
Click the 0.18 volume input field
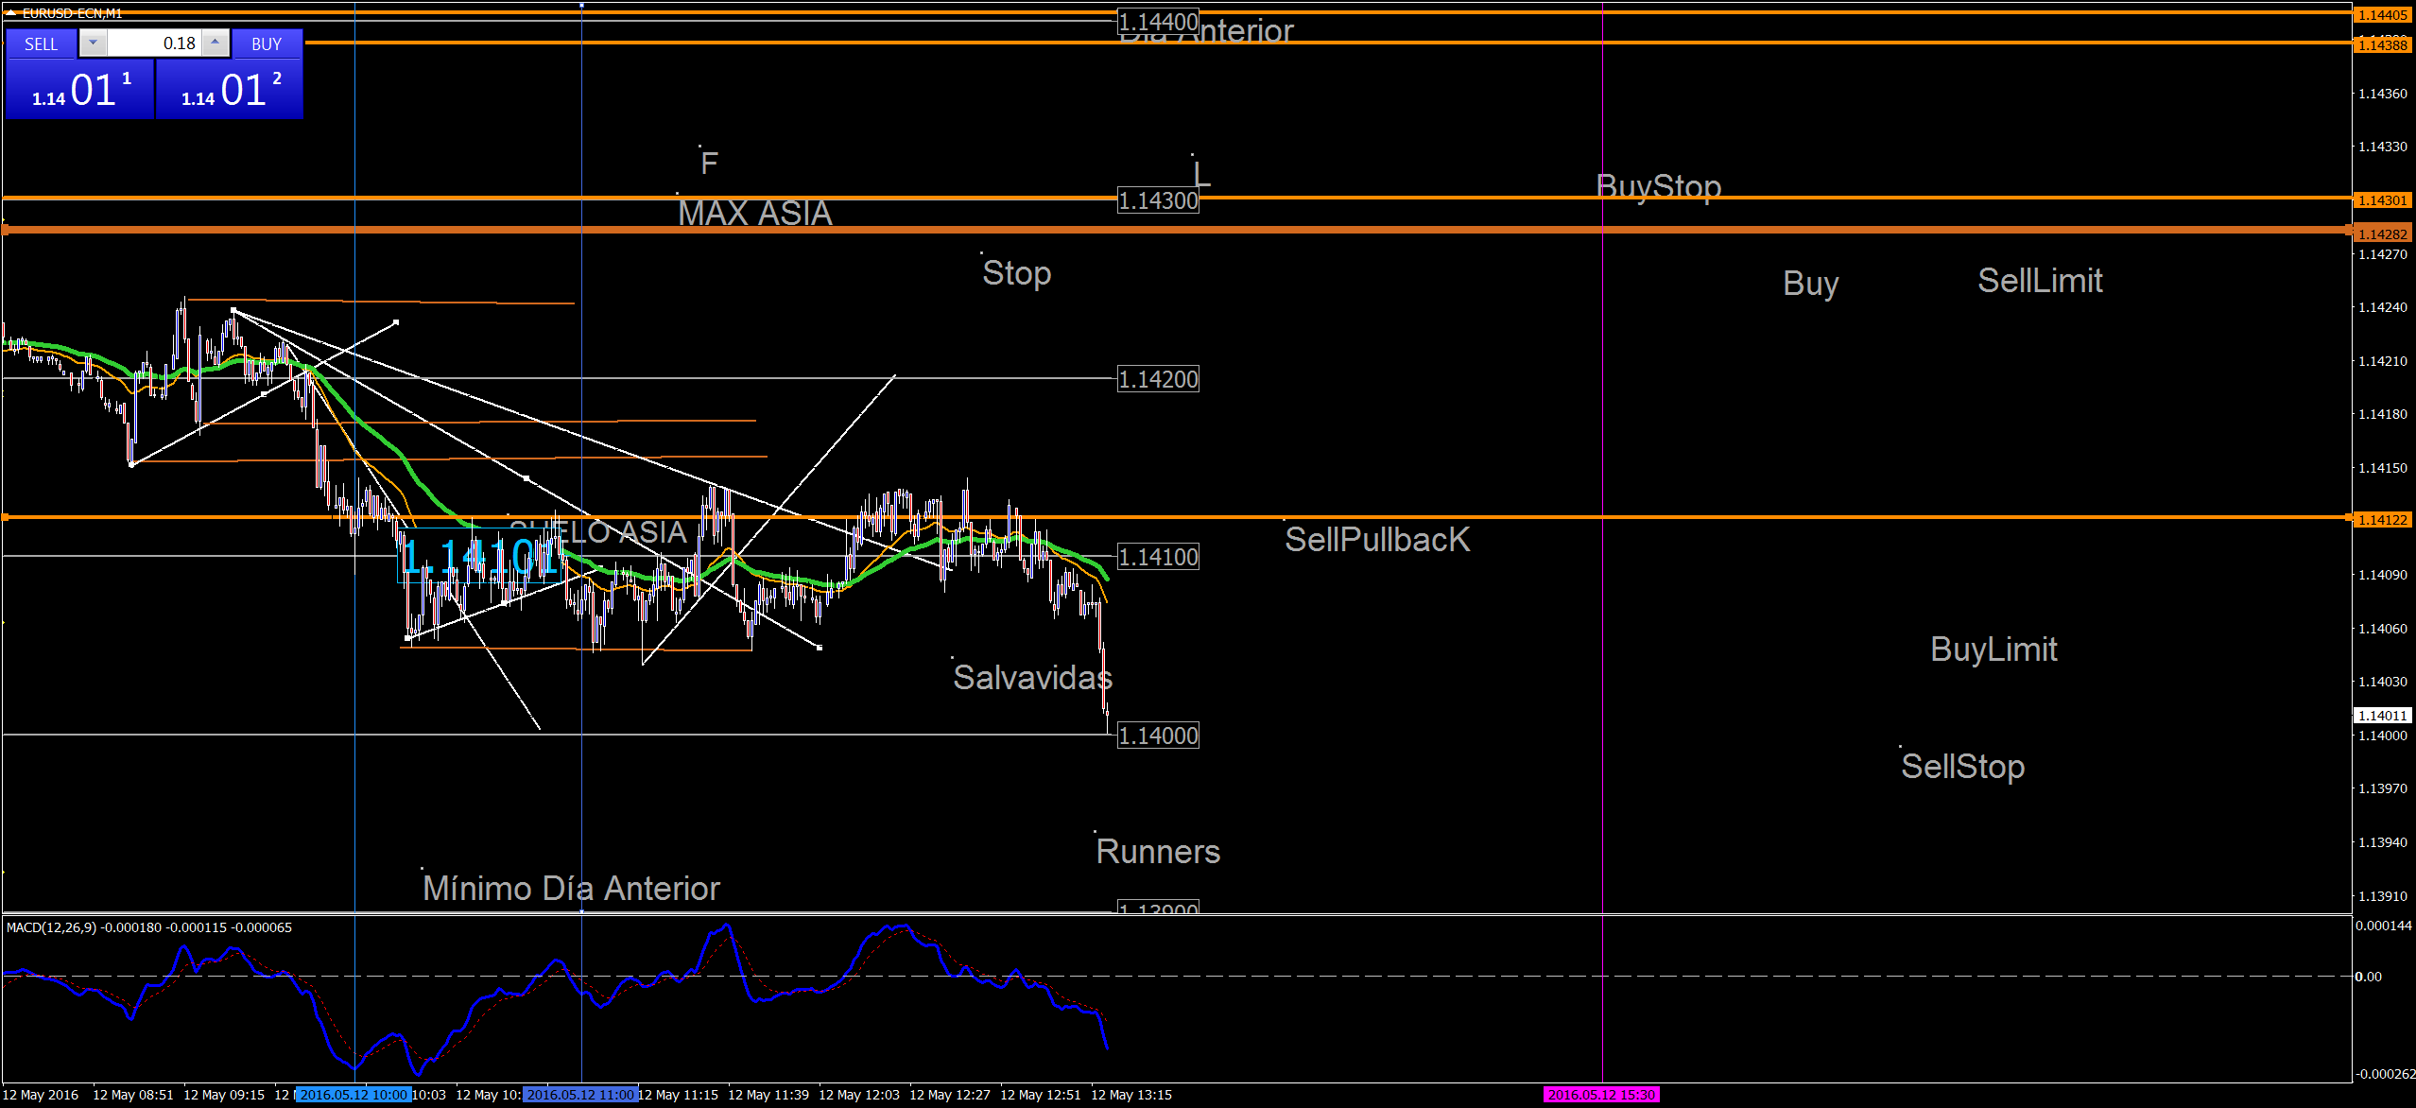(156, 43)
